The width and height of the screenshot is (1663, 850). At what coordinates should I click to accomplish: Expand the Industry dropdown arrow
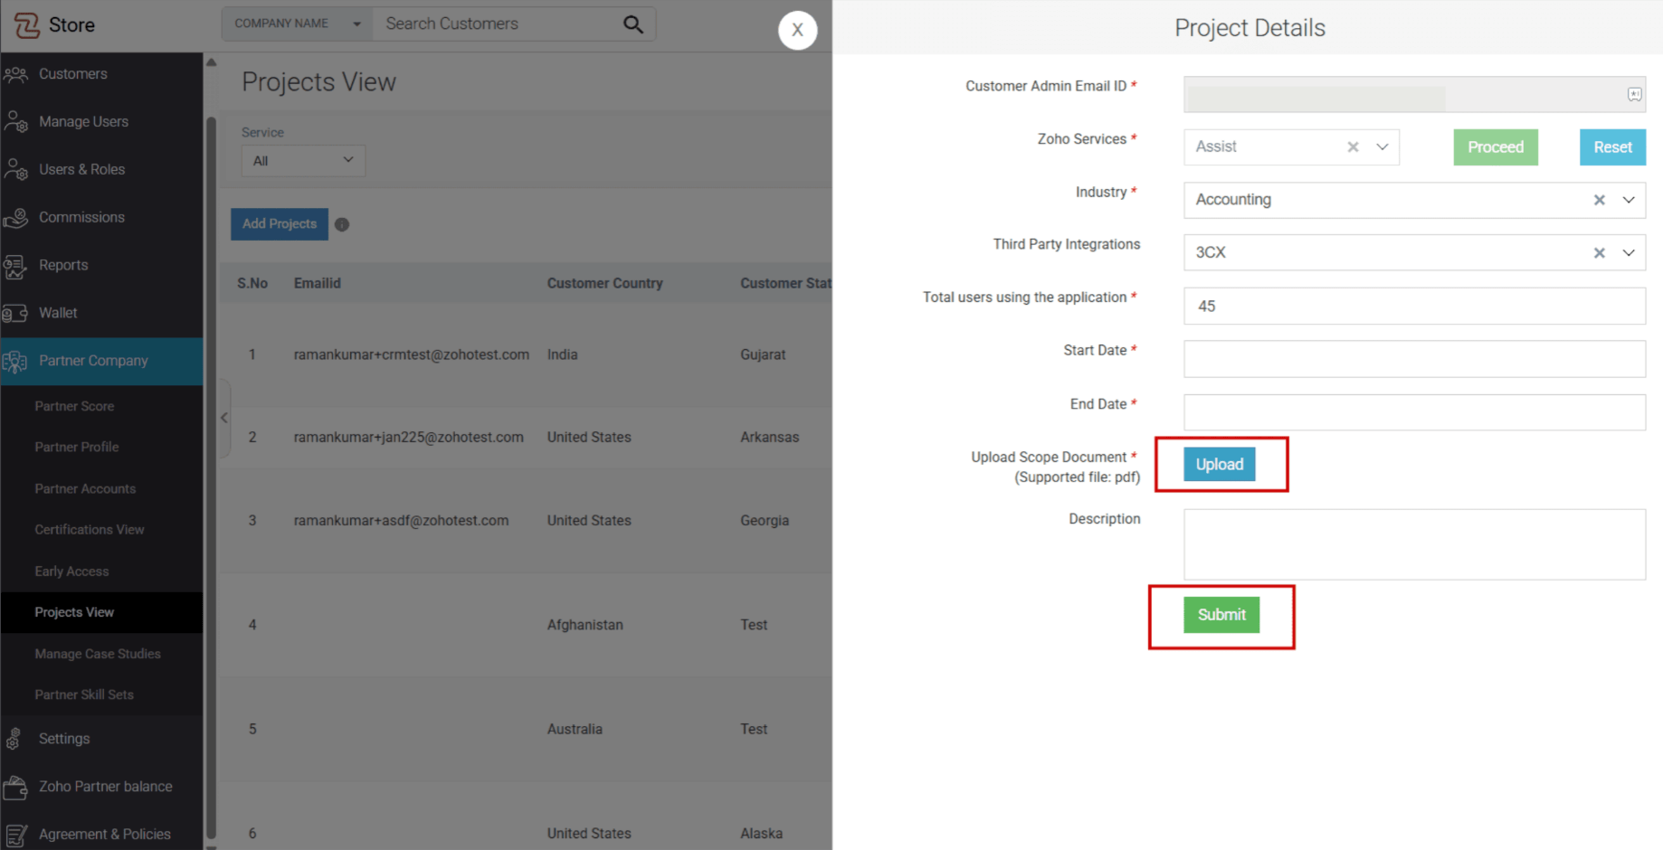(x=1629, y=200)
